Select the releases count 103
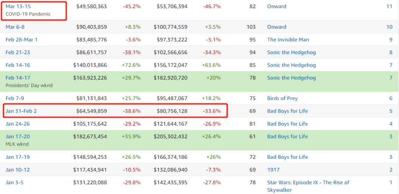 [x=251, y=27]
